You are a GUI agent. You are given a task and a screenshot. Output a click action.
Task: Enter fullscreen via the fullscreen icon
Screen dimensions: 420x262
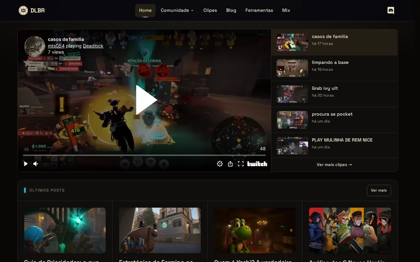240,164
